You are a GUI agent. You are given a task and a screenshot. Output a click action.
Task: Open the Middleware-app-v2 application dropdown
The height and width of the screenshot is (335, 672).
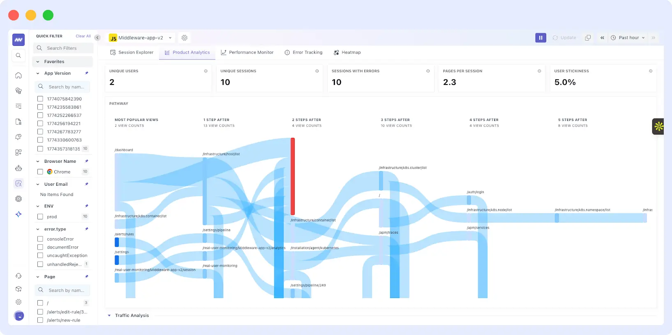pyautogui.click(x=141, y=38)
